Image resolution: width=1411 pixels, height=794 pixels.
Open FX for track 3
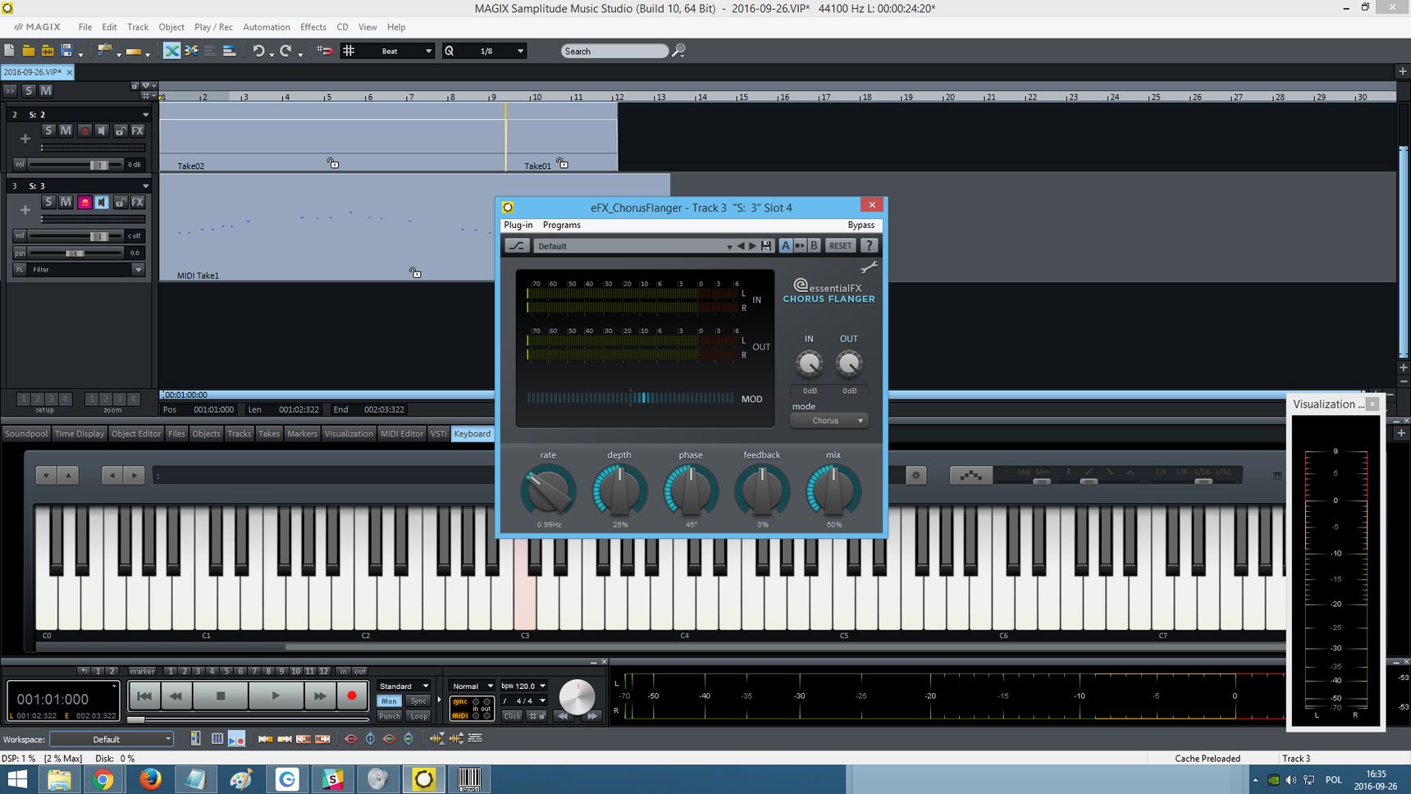[x=138, y=202]
